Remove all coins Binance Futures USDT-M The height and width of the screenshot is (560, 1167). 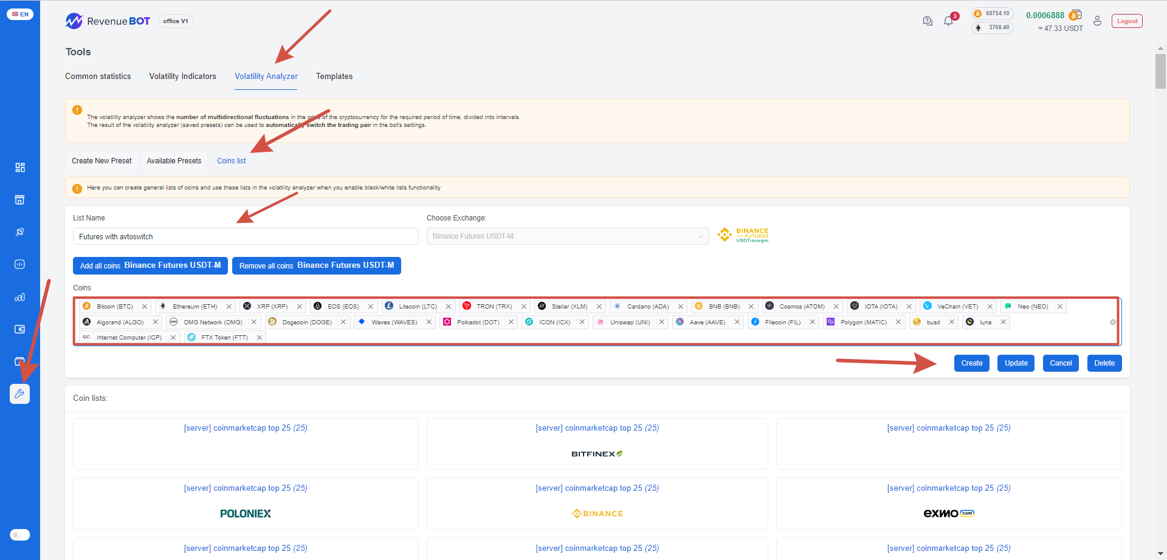click(317, 265)
